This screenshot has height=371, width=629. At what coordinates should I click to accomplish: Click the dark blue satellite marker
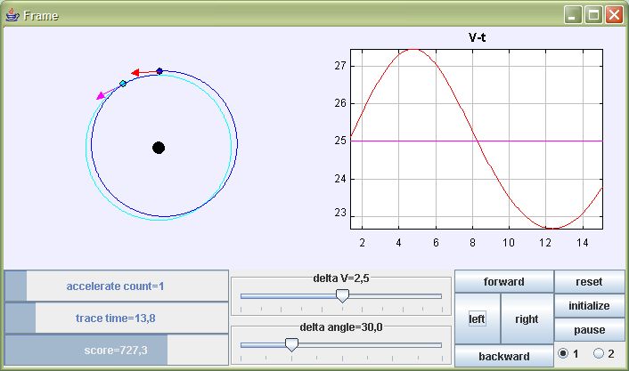(159, 71)
